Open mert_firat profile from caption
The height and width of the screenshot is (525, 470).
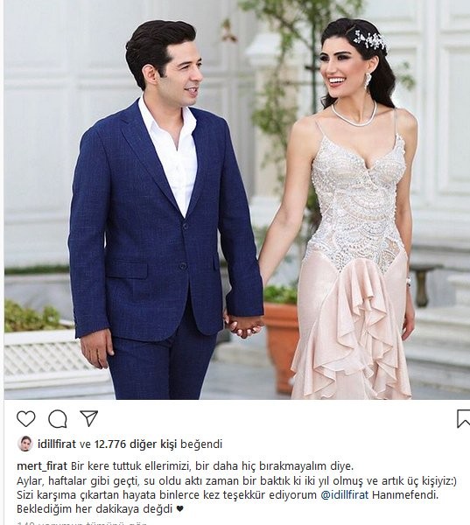coord(42,466)
